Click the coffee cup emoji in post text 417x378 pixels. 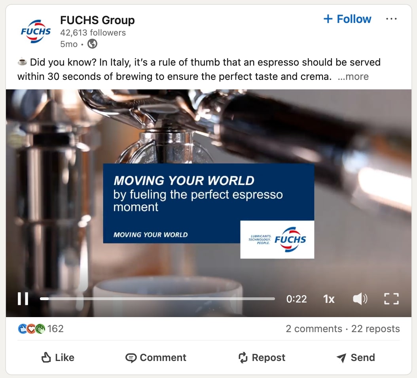22,62
